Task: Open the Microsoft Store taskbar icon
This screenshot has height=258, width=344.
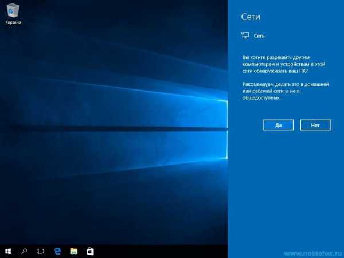Action: (x=90, y=251)
